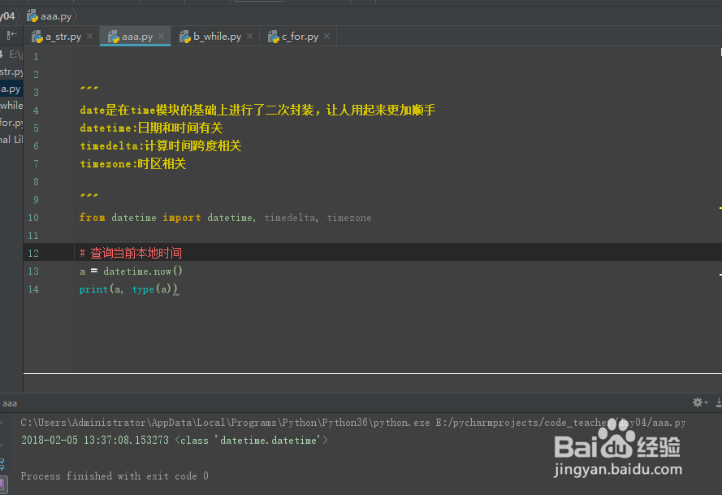The width and height of the screenshot is (722, 495).
Task: Open the gear dropdown arrow in run panel
Action: [x=707, y=402]
